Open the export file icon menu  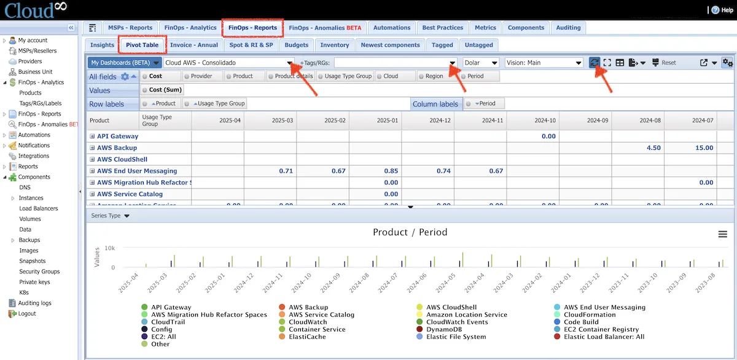click(x=637, y=63)
